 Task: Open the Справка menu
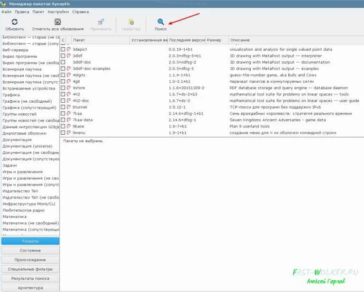pos(80,12)
